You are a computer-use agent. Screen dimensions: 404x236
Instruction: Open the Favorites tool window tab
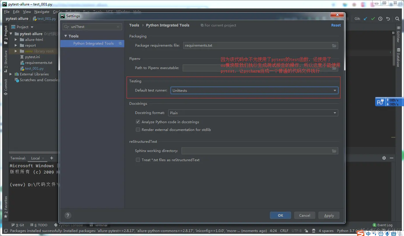click(5, 207)
